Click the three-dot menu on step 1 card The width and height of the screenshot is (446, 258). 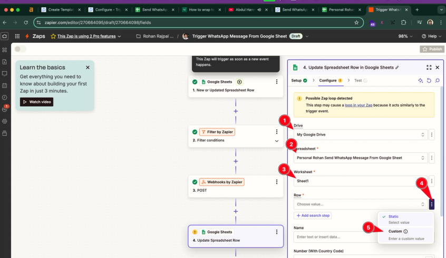276,82
